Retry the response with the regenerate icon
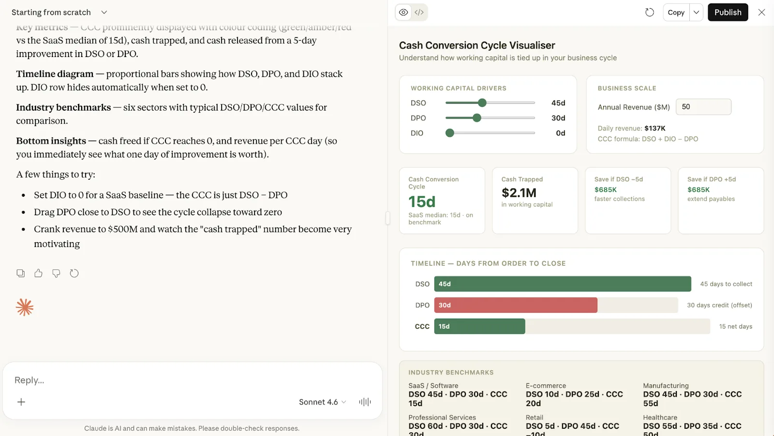774x436 pixels. pos(74,273)
